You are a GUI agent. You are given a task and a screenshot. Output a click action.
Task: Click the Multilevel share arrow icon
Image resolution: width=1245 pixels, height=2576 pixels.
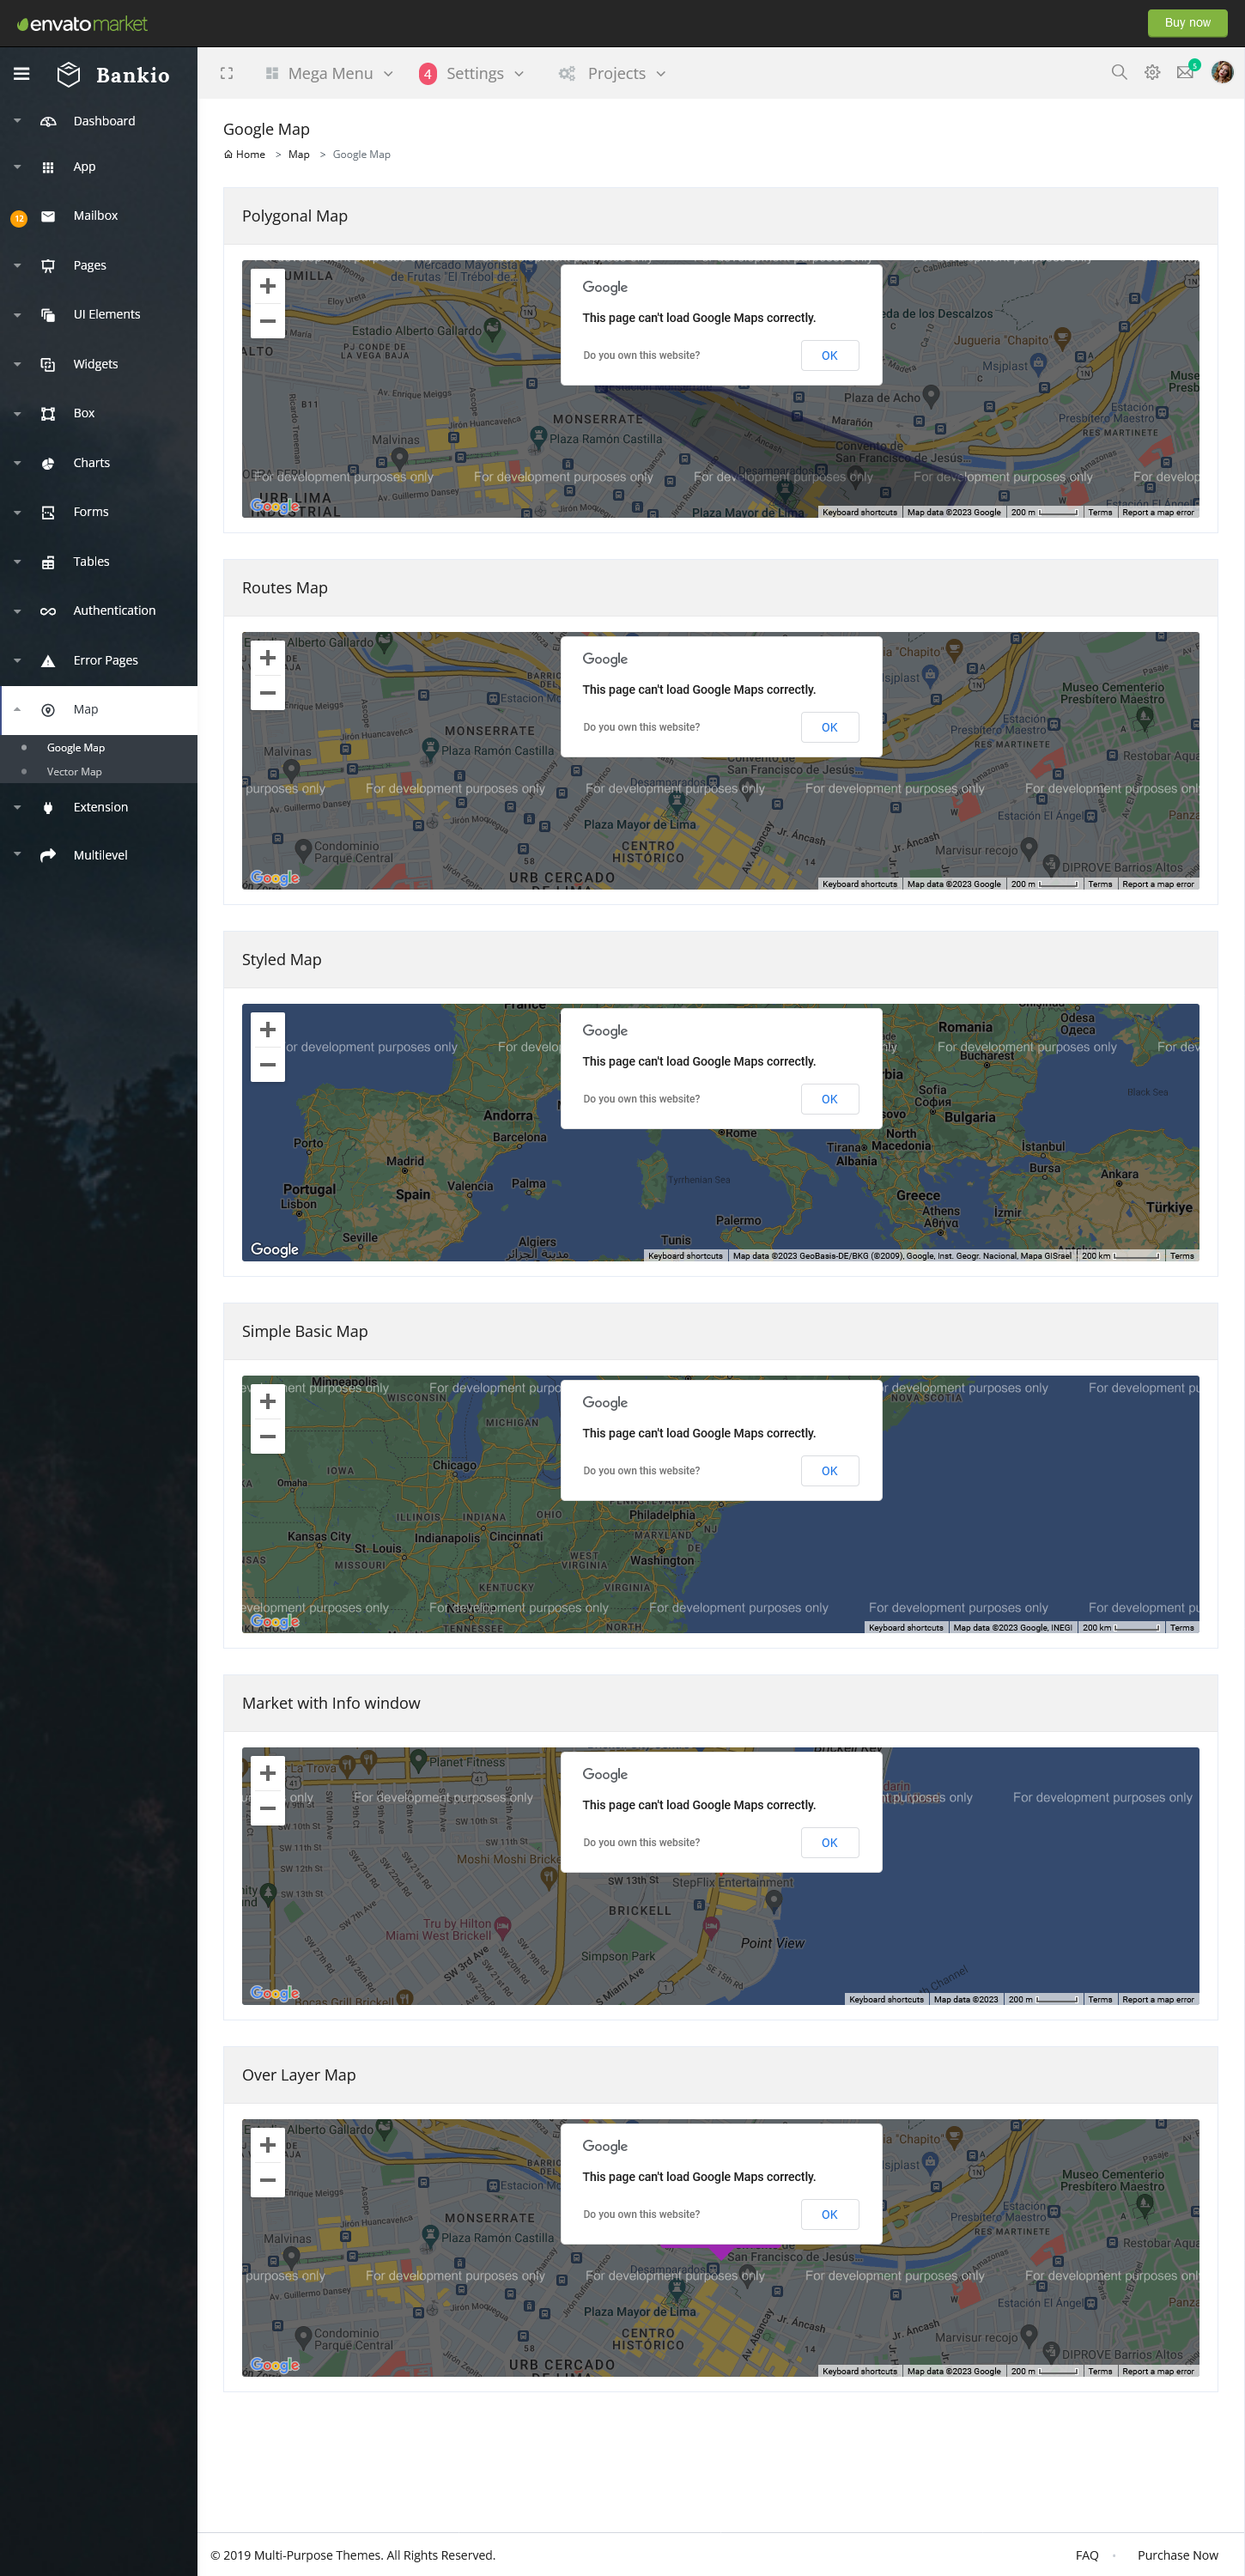point(48,855)
